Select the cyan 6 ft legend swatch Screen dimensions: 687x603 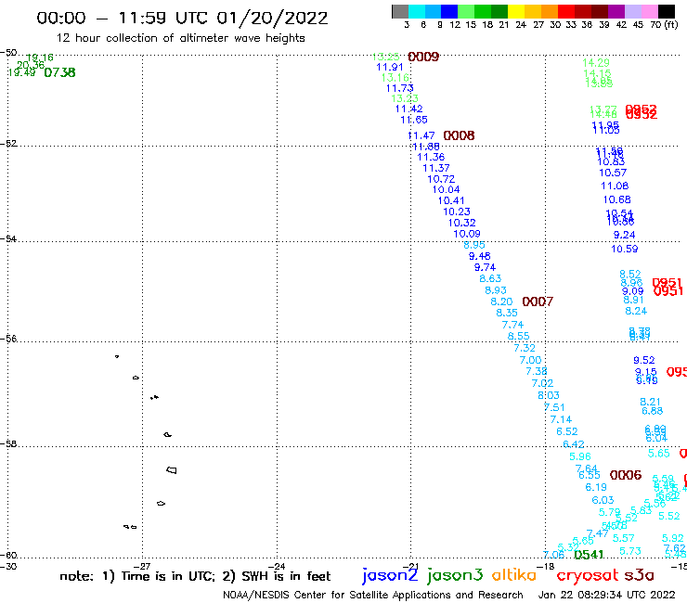(x=417, y=11)
